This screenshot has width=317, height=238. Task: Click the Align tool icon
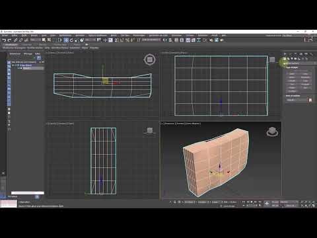(170, 40)
